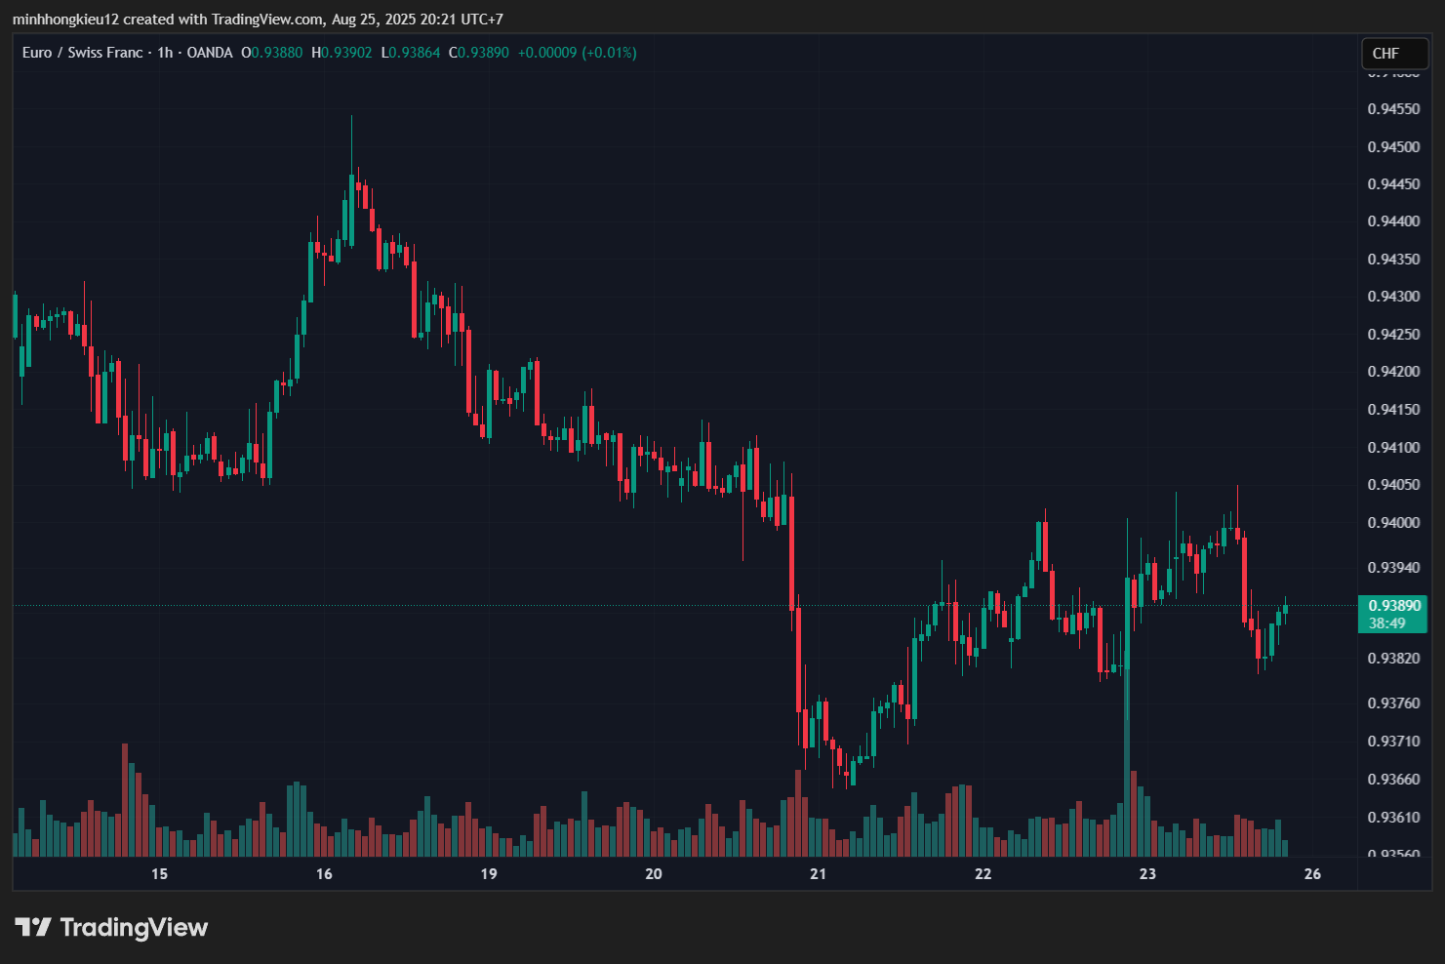Click the 0.93610 price axis label
This screenshot has height=964, width=1445.
pyautogui.click(x=1393, y=818)
